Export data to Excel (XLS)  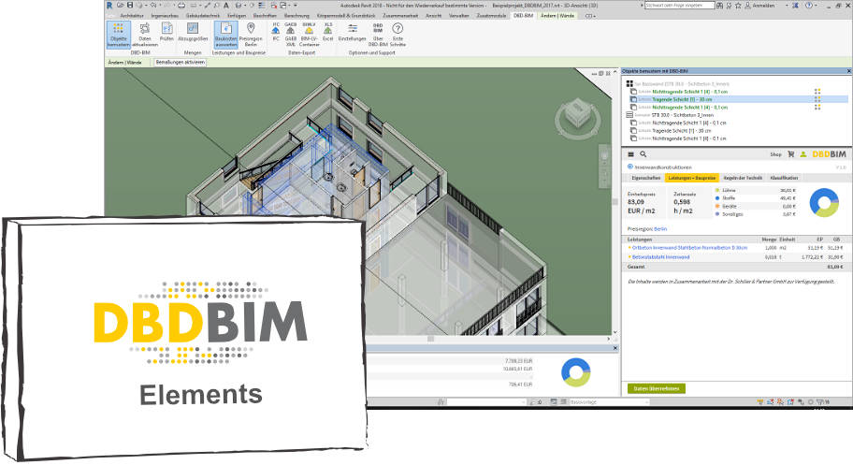click(x=327, y=32)
